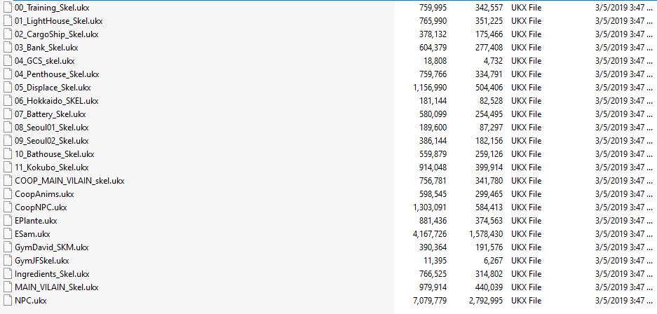
Task: Click the UKX File type of CoopAnims.ukx
Action: tap(527, 194)
